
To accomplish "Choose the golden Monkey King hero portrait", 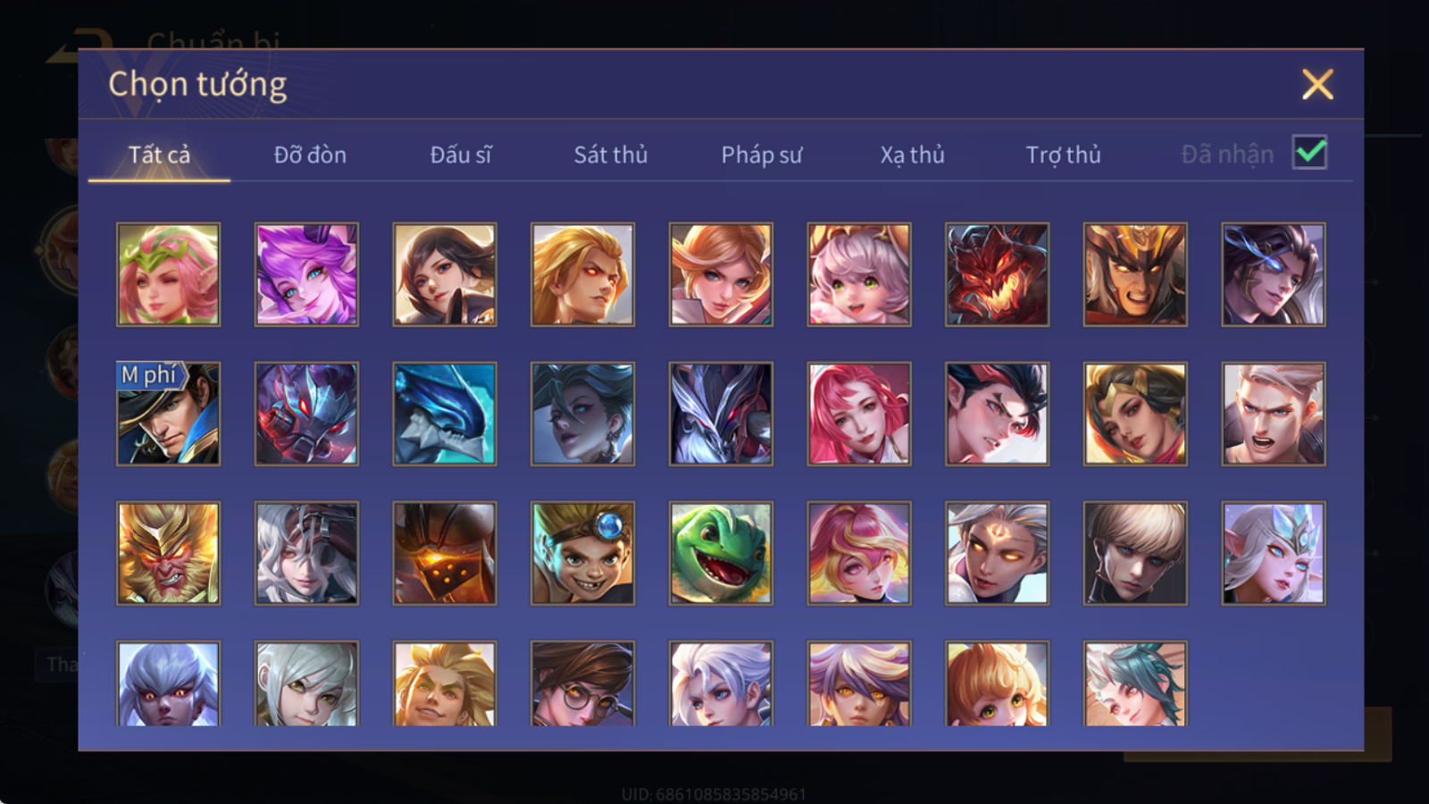I will 168,553.
